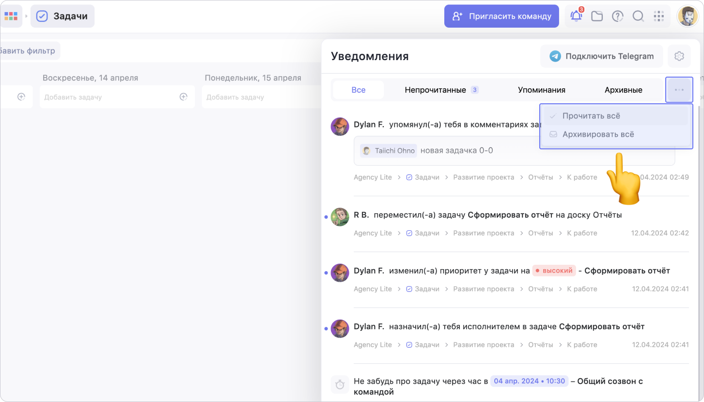Switch to Непрочитанные tab

pos(435,90)
